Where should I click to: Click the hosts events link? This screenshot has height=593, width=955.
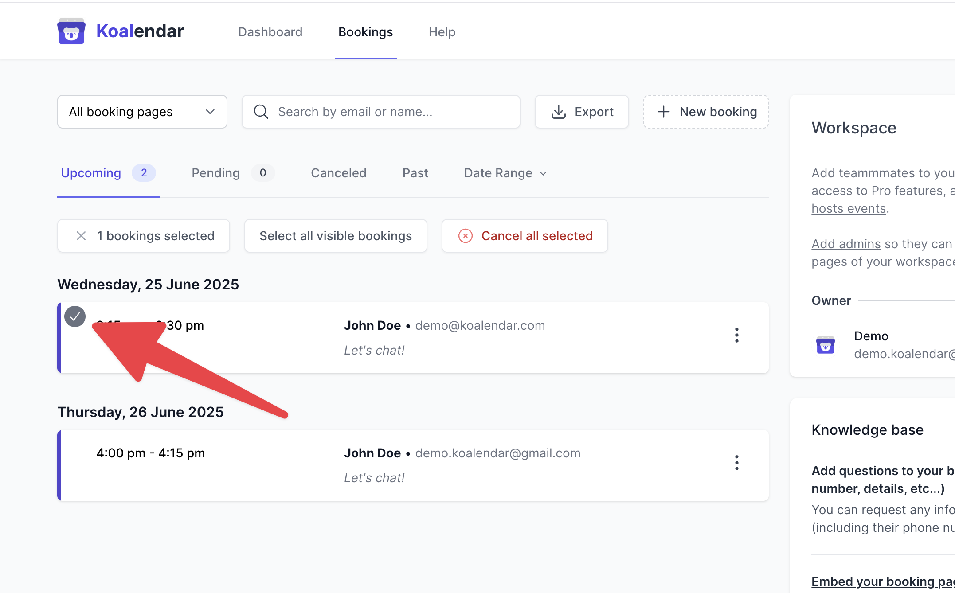(x=849, y=208)
